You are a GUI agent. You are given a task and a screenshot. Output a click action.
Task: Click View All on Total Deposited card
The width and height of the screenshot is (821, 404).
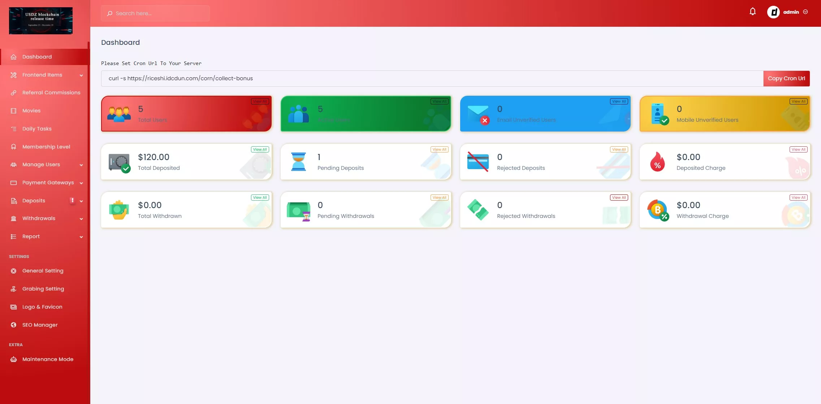[260, 150]
